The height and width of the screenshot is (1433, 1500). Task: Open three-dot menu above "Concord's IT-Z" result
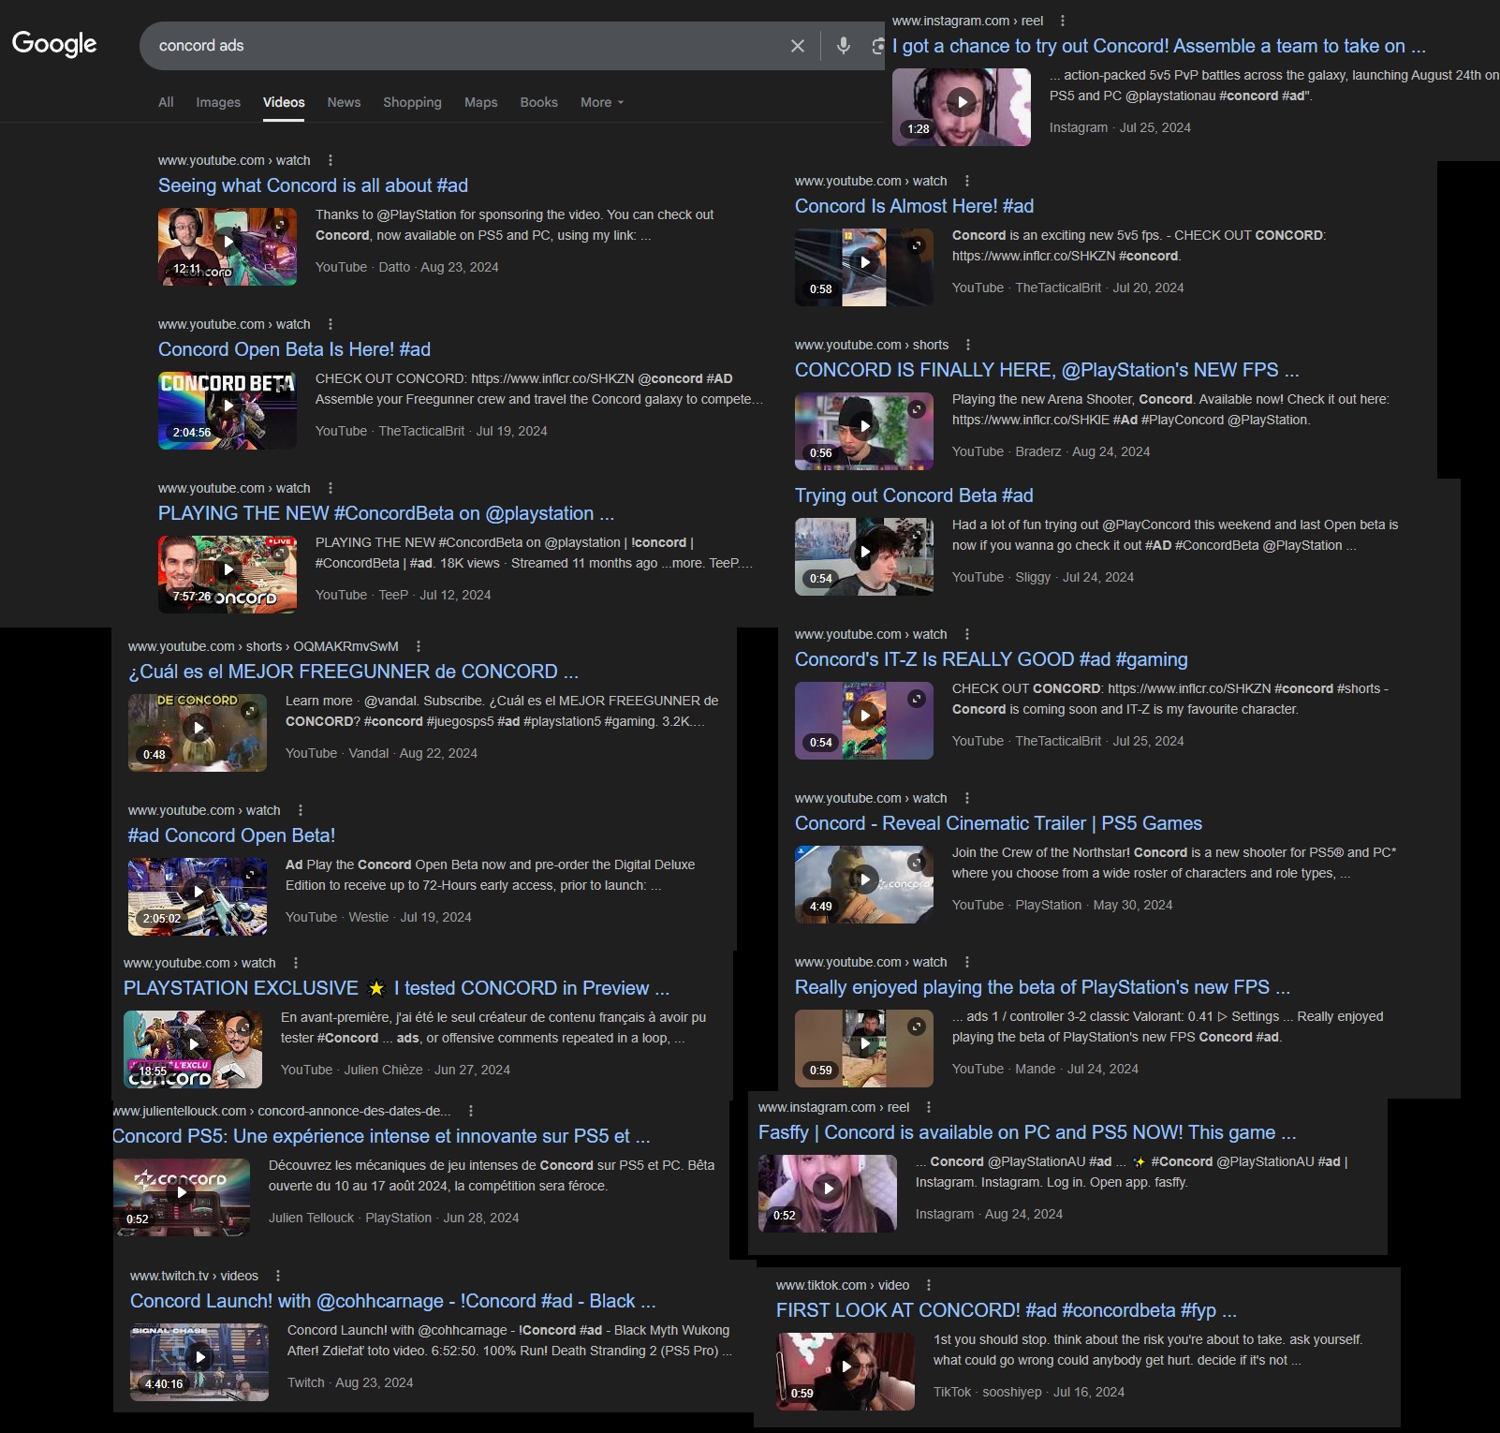(967, 634)
